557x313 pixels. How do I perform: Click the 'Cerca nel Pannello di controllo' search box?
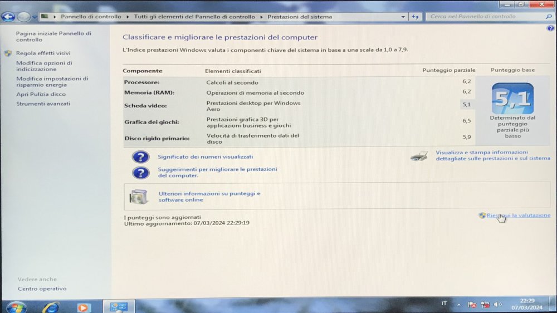(x=485, y=17)
